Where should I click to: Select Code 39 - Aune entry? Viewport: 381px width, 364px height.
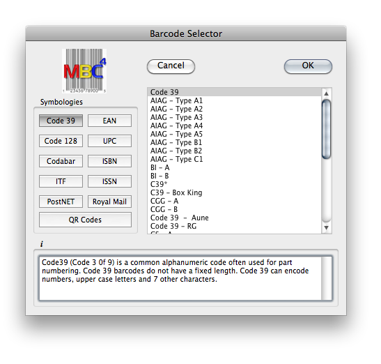234,218
